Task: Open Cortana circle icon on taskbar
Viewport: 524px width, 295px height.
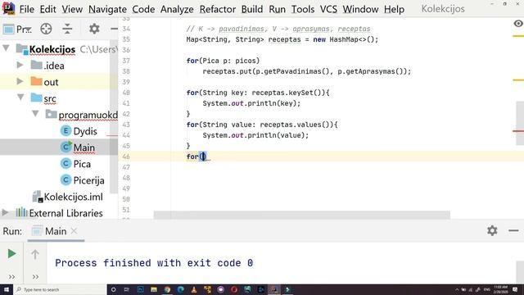Action: click(x=113, y=289)
